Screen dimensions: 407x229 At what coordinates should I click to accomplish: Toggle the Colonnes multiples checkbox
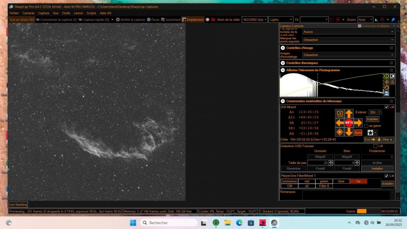coord(360,26)
